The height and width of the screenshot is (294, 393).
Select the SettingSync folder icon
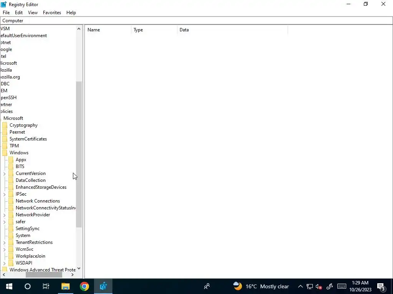coord(11,228)
